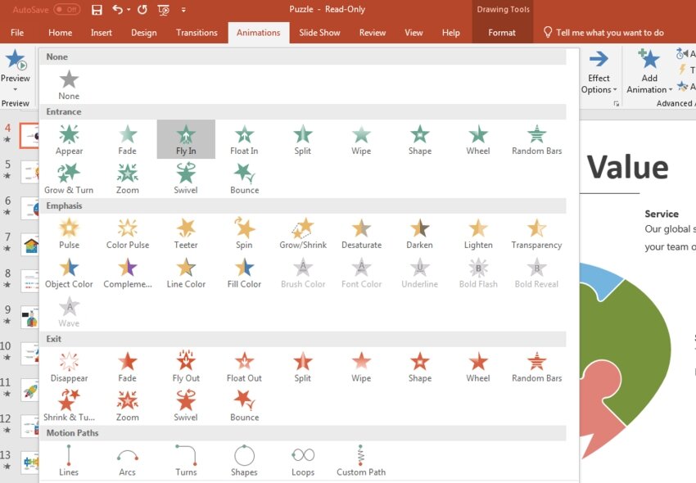The width and height of the screenshot is (696, 483).
Task: Apply the Spin emphasis effect
Action: pyautogui.click(x=244, y=232)
